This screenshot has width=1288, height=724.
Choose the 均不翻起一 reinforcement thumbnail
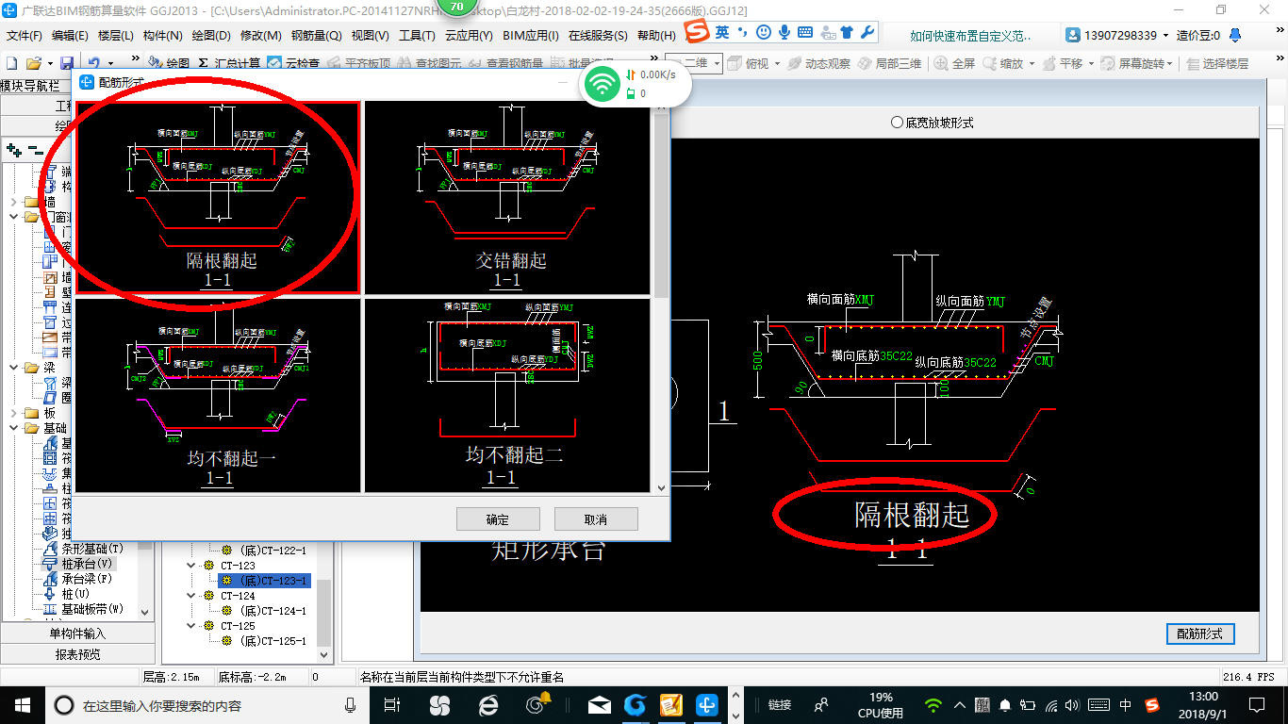[x=218, y=395]
